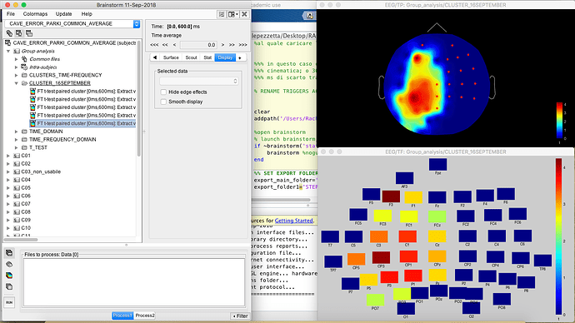Viewport: 575px width, 323px height.
Task: Step back one sample with < button
Action: tap(174, 45)
